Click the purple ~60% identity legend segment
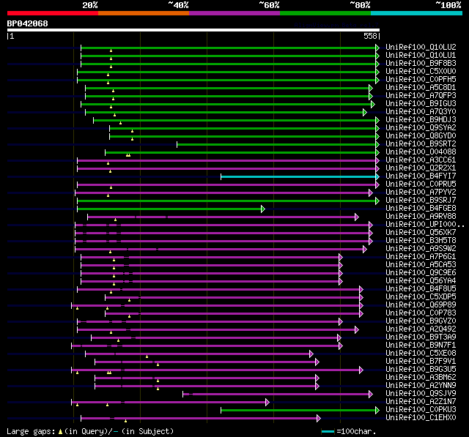469x437 pixels. tap(234, 13)
